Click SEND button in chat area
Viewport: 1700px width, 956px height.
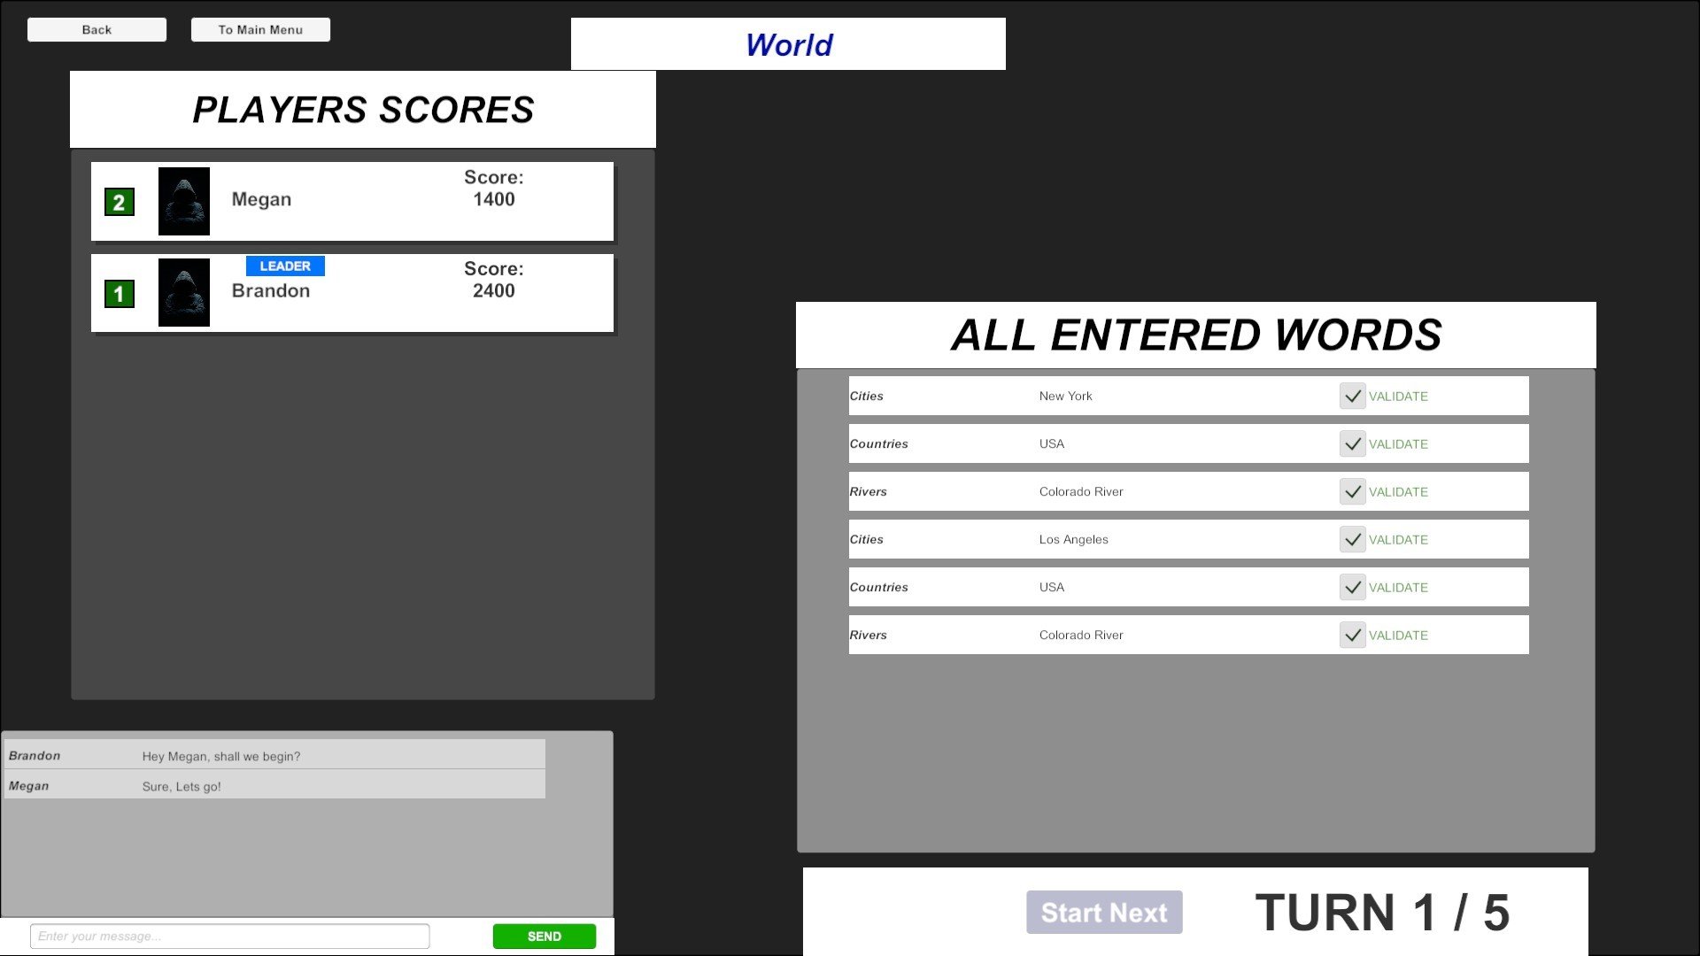coord(545,935)
